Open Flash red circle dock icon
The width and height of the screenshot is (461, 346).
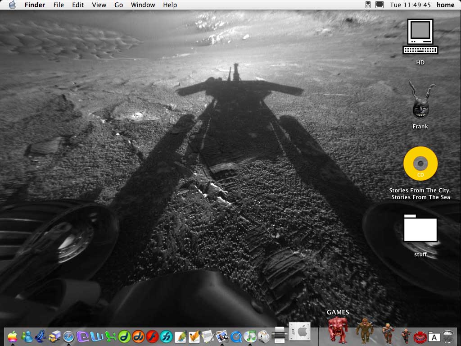tap(152, 337)
